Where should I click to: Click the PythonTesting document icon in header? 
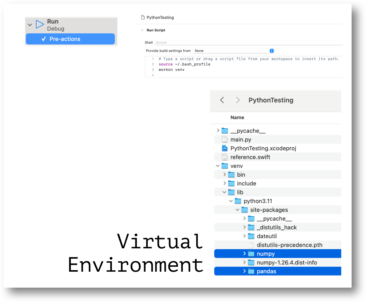coord(143,17)
